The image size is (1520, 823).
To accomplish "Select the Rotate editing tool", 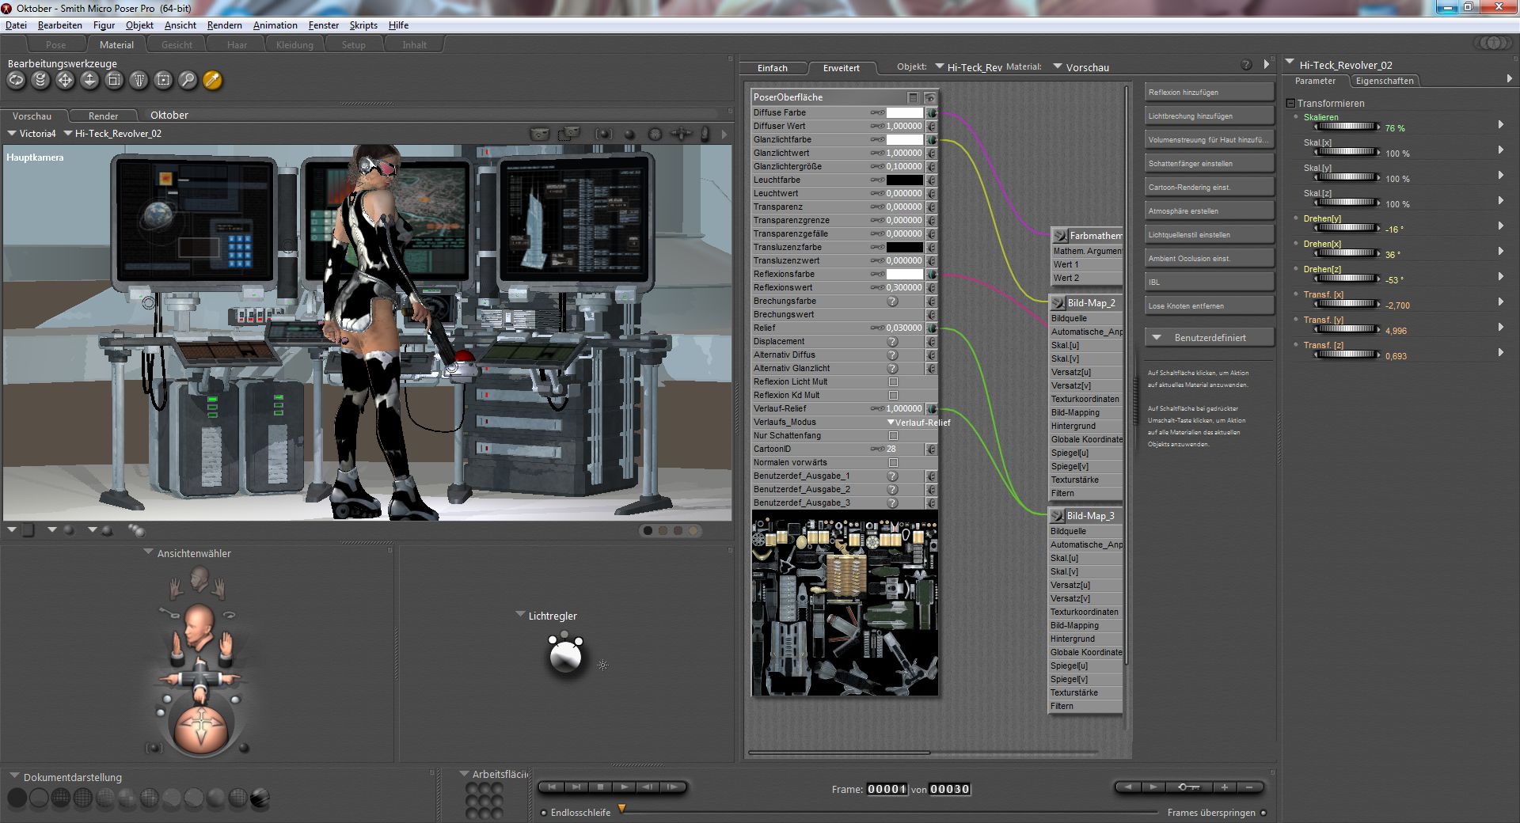I will pyautogui.click(x=16, y=80).
